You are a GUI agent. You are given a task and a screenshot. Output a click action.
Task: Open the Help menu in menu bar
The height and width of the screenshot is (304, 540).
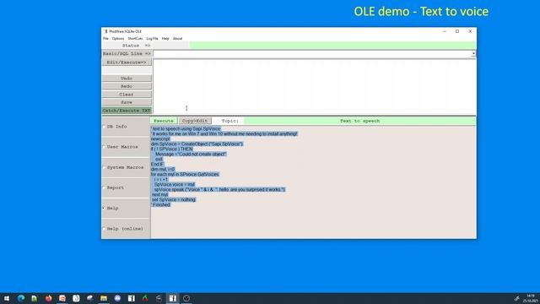(165, 39)
